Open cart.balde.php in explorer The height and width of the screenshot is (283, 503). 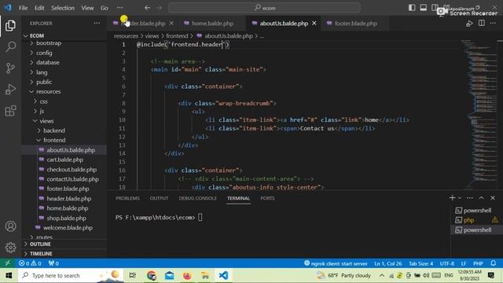coord(64,160)
